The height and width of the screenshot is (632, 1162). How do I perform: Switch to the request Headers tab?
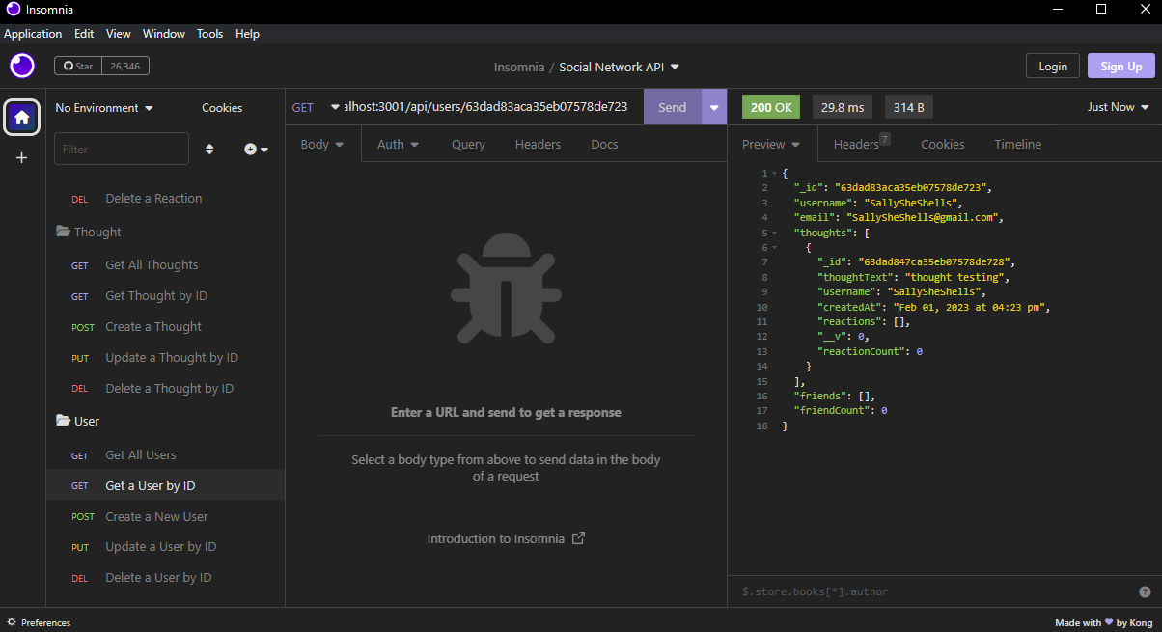pyautogui.click(x=538, y=144)
